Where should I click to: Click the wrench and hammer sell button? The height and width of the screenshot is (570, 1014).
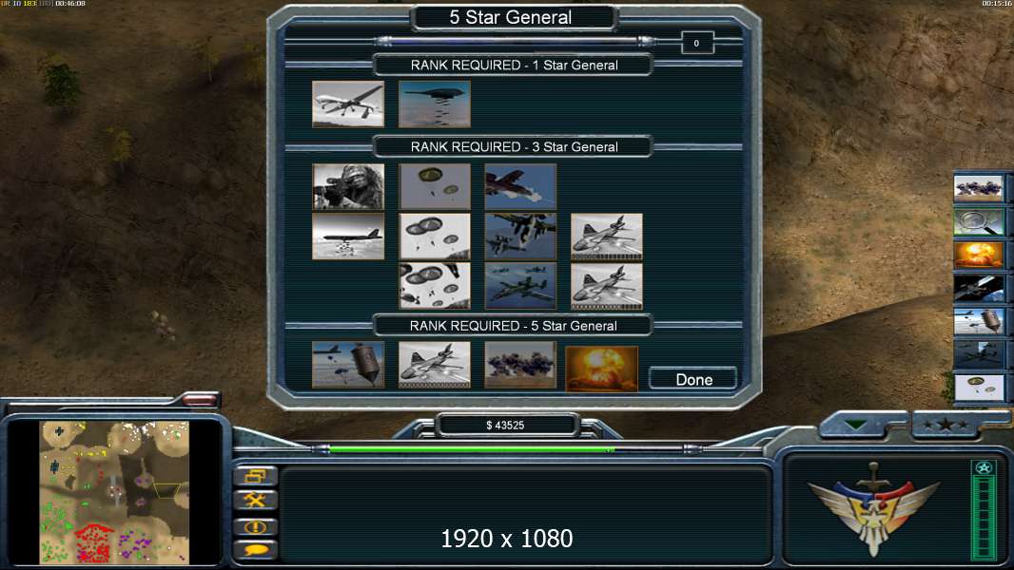click(256, 500)
